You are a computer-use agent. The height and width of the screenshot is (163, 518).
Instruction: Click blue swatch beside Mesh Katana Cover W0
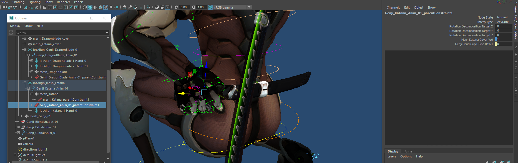tap(496, 39)
